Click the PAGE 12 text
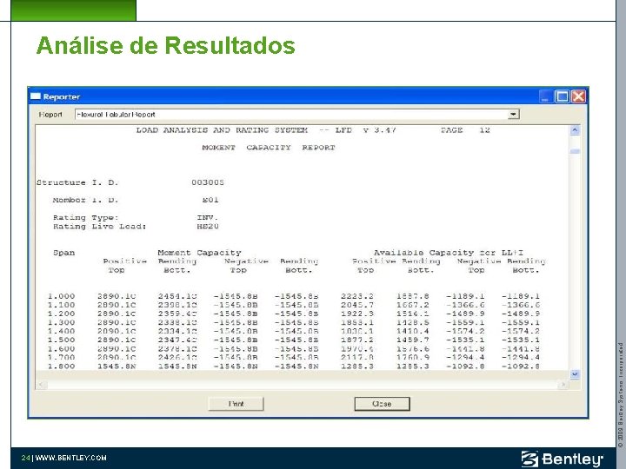Image resolution: width=626 pixels, height=469 pixels. (465, 130)
